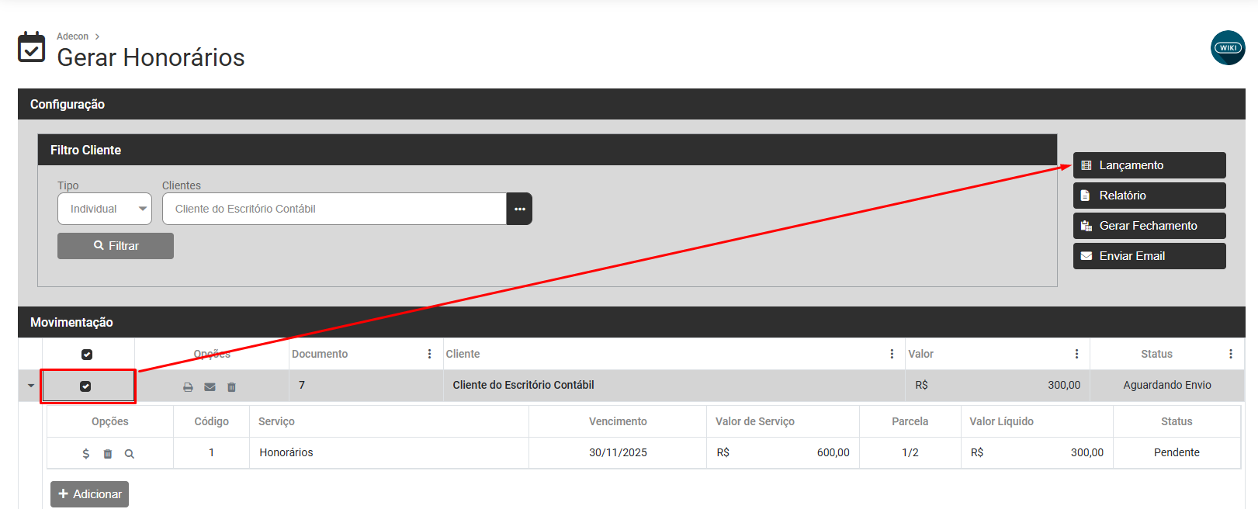Delete the Honorários service row with trash icon
This screenshot has width=1258, height=509.
(108, 454)
